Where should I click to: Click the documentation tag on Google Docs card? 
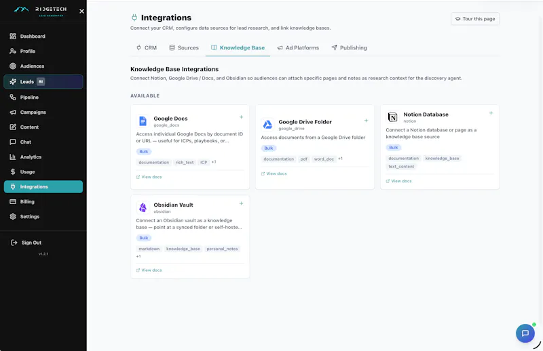pos(154,162)
